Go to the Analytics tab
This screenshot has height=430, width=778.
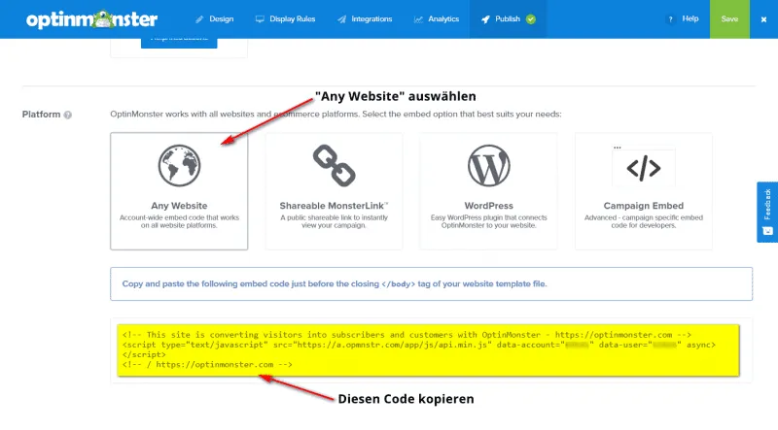437,18
